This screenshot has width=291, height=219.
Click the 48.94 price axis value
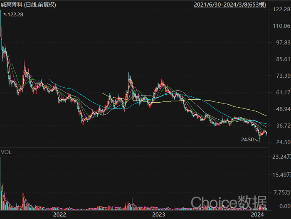pyautogui.click(x=283, y=109)
